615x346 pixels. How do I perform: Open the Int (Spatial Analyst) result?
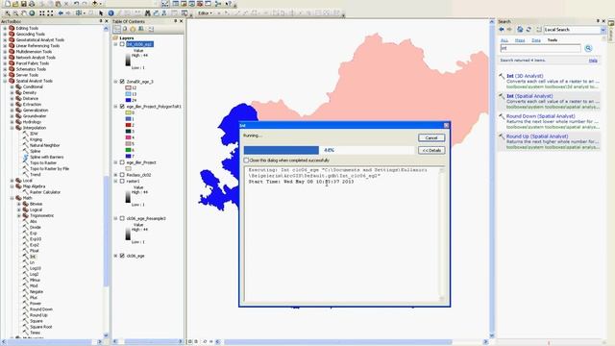click(x=529, y=96)
